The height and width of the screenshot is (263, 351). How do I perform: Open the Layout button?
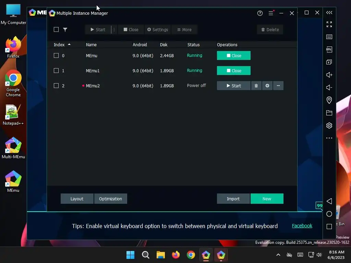pos(77,199)
